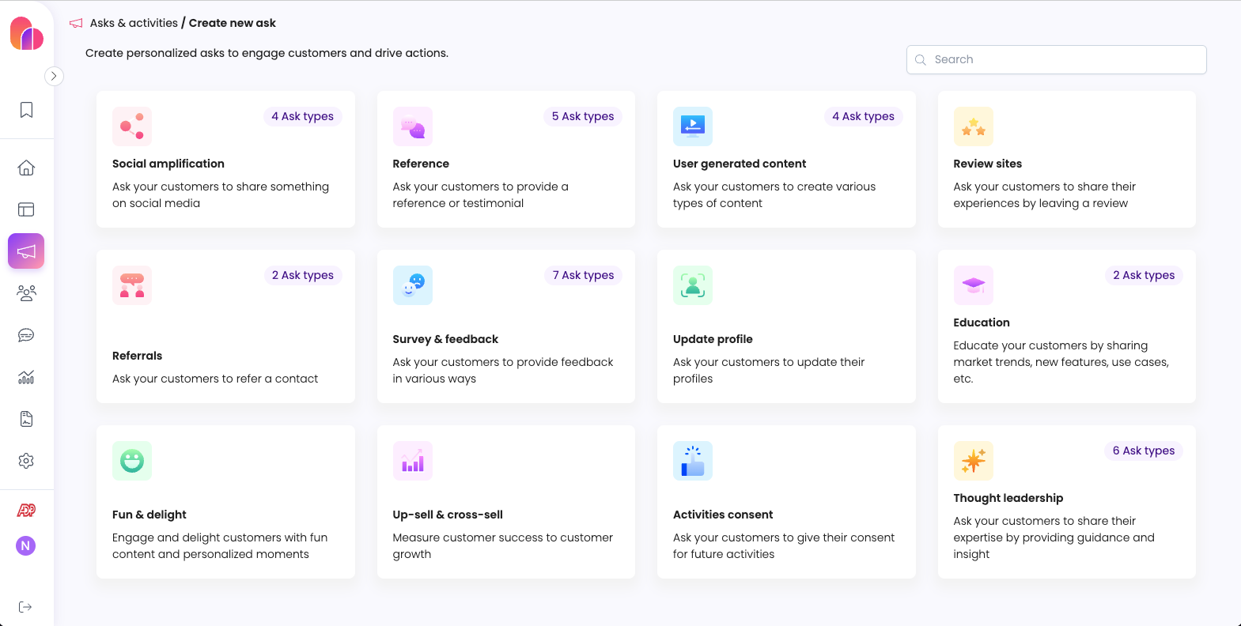Click the 2 Ask types badge on Referrals
Viewport: 1241px width, 626px height.
303,275
